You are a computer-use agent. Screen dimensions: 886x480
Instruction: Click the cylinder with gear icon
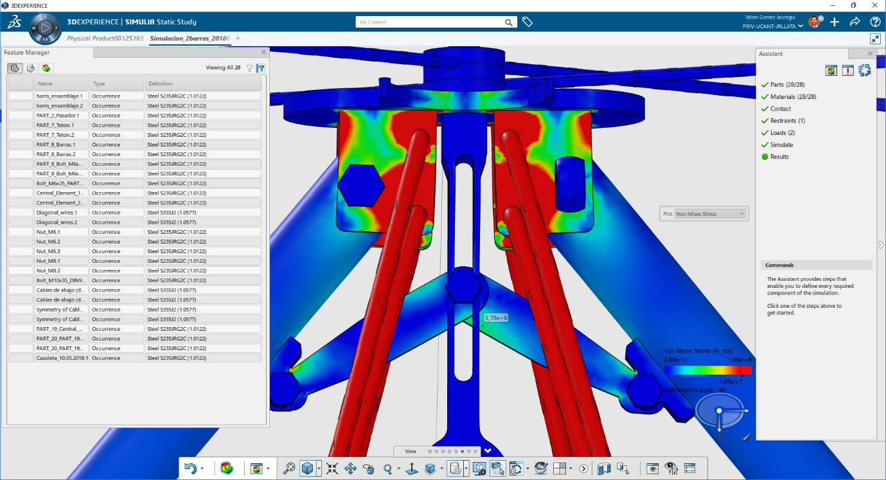coord(456,469)
